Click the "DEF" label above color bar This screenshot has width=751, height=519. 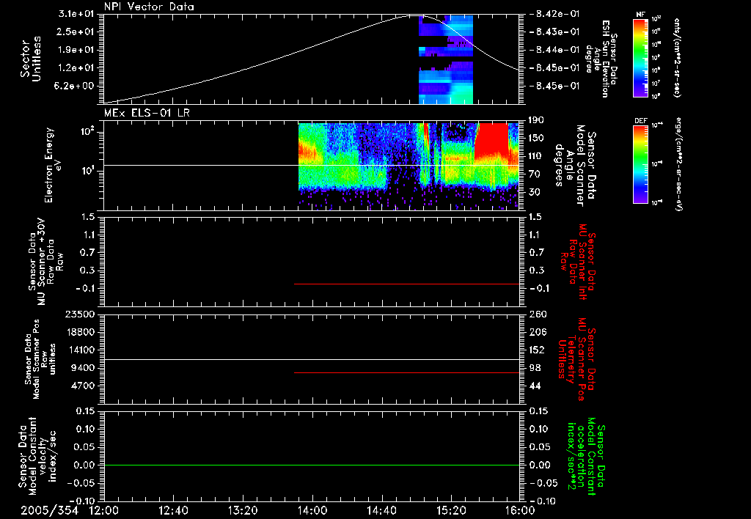pyautogui.click(x=641, y=121)
